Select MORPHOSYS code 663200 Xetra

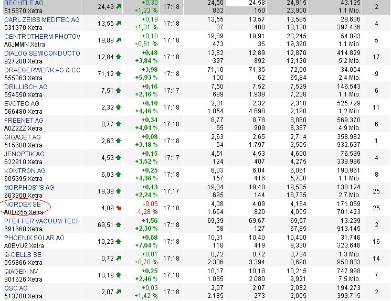(23, 196)
